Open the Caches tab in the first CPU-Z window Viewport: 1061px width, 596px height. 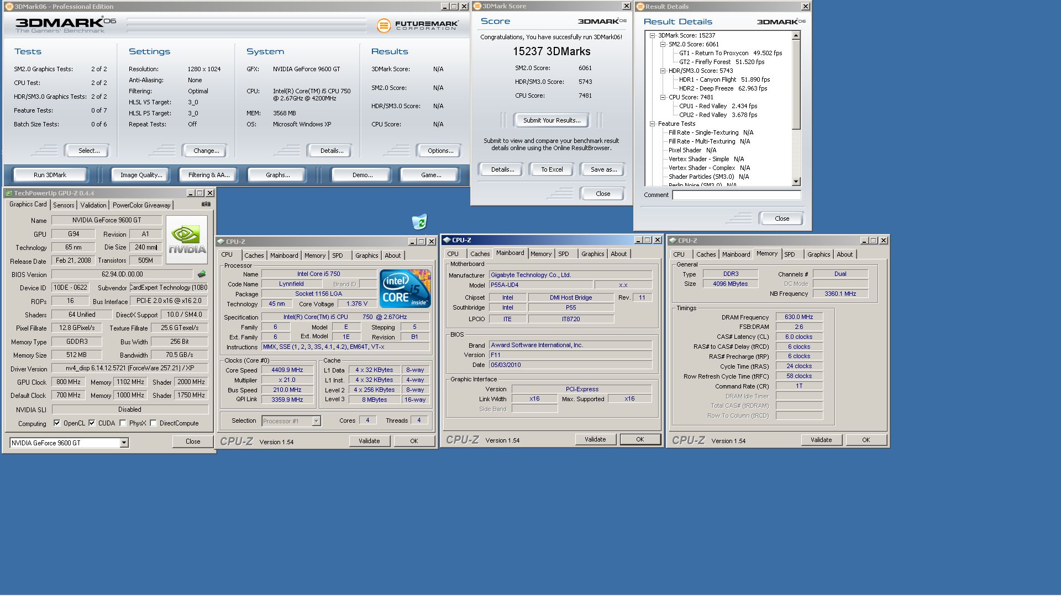pos(254,256)
